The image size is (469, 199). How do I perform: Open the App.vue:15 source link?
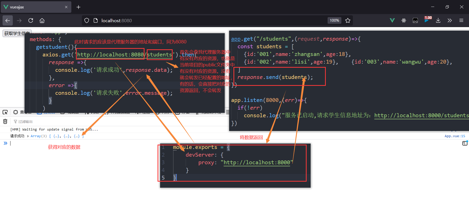pyautogui.click(x=455, y=136)
